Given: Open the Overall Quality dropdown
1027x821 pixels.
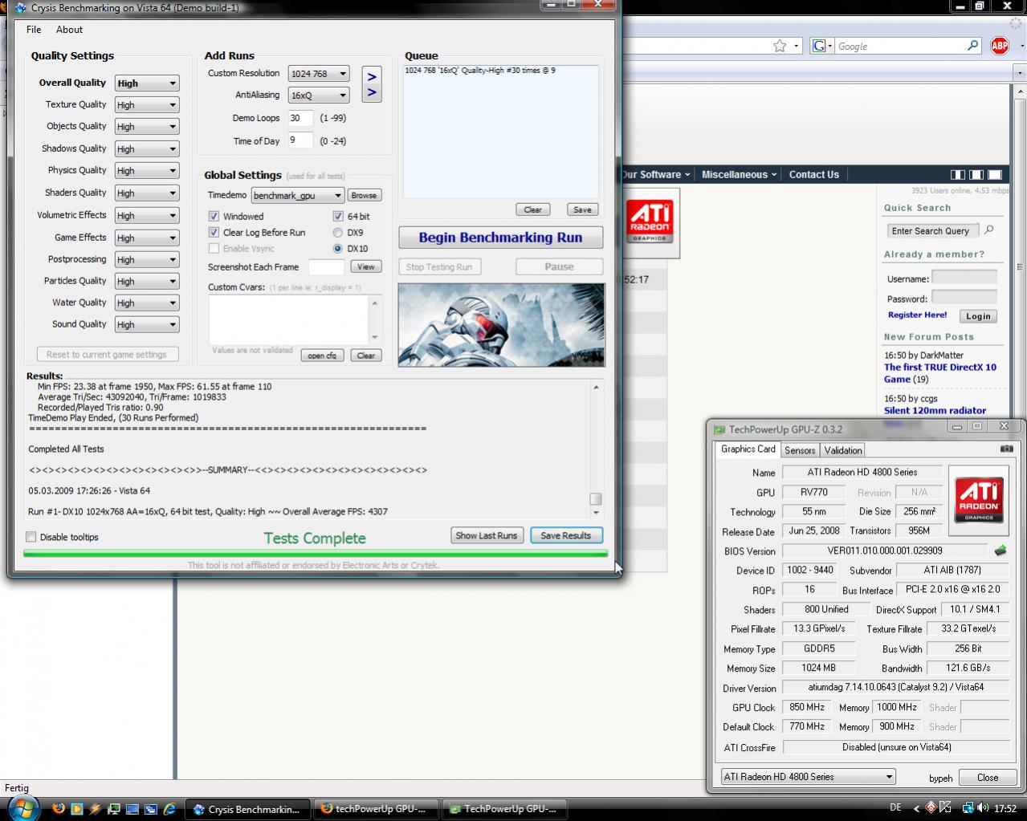Looking at the screenshot, I should 146,83.
